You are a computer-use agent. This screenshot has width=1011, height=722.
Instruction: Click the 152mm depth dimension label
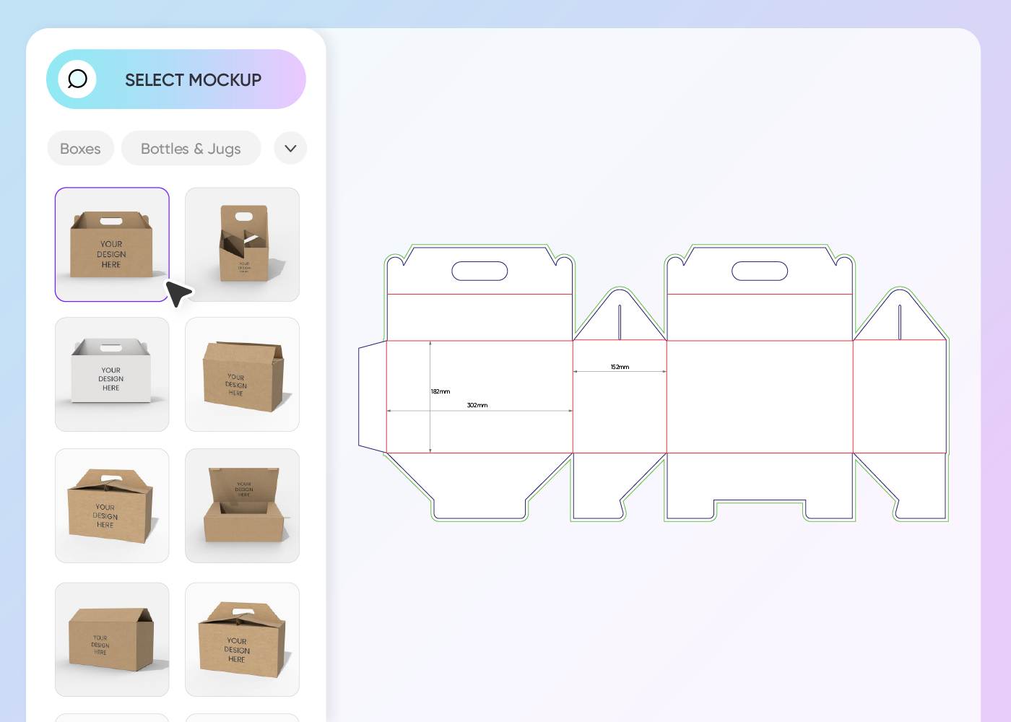[x=618, y=367]
